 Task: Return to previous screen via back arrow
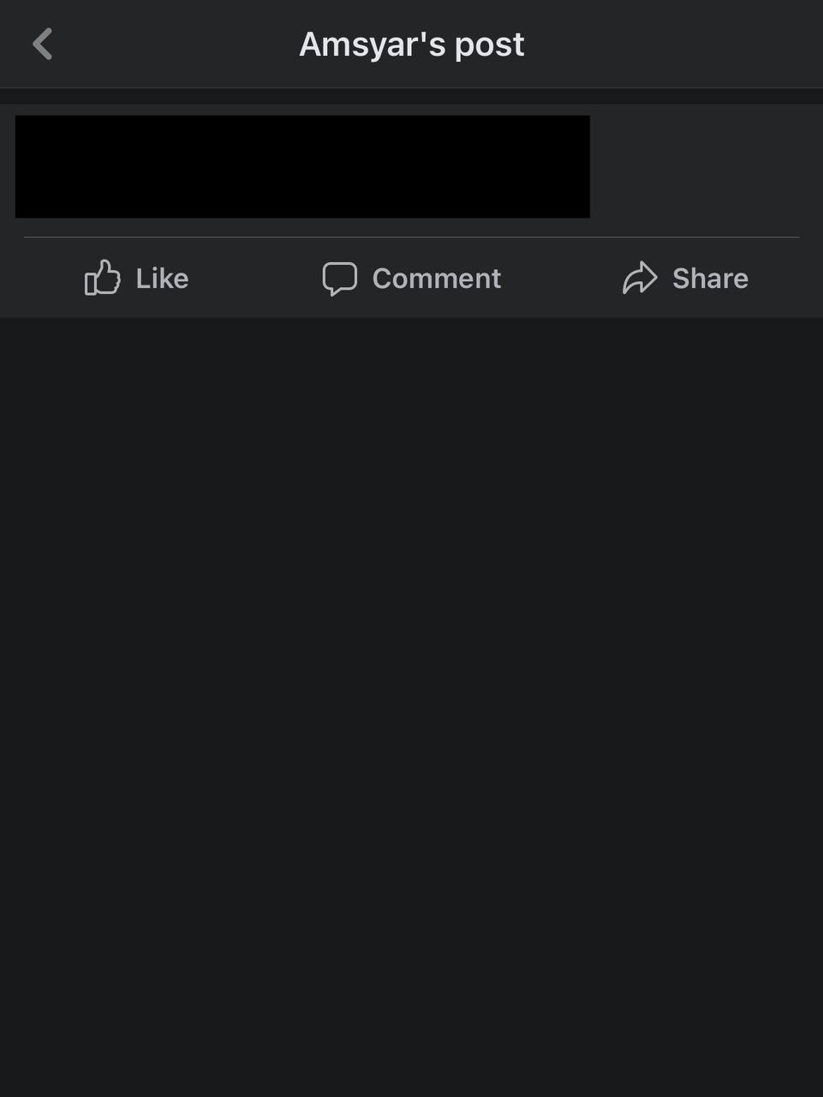tap(43, 44)
